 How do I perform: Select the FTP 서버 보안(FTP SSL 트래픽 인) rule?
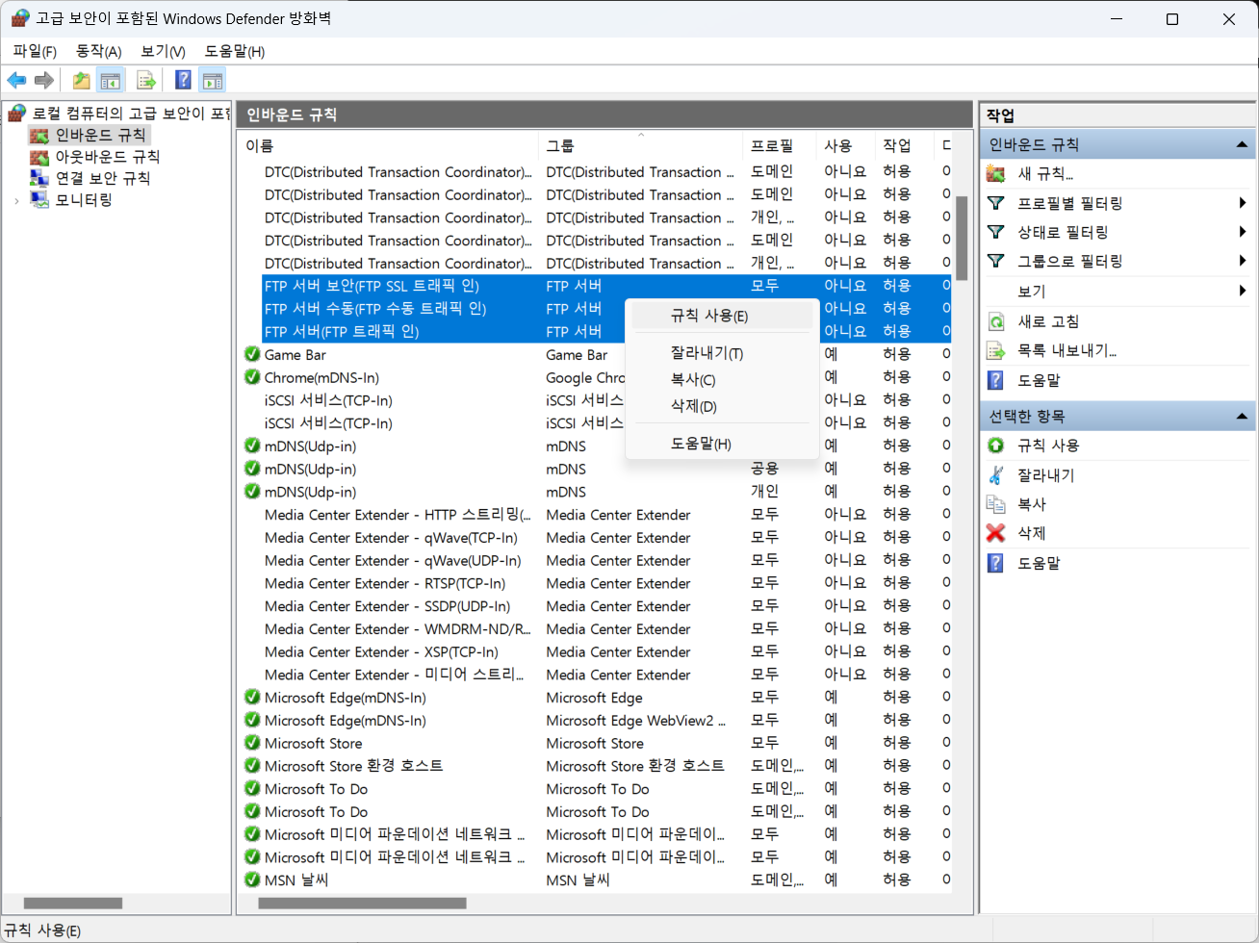[372, 286]
